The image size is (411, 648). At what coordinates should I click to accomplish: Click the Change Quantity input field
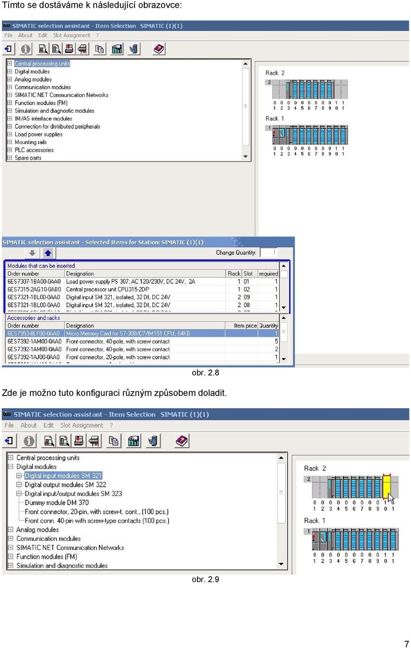[269, 252]
